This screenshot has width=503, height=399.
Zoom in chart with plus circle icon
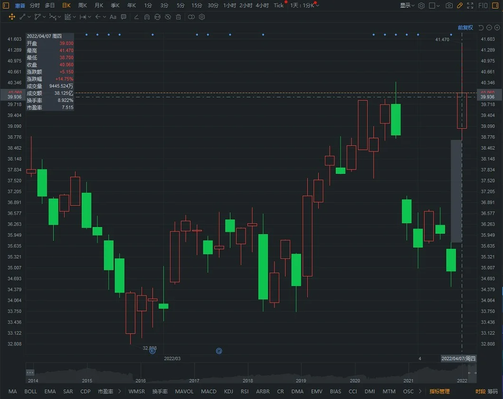pos(497,28)
